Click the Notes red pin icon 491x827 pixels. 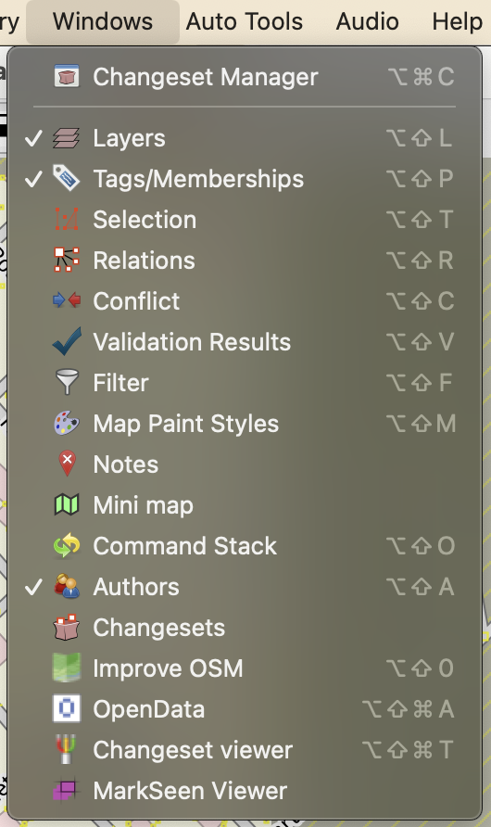coord(67,464)
